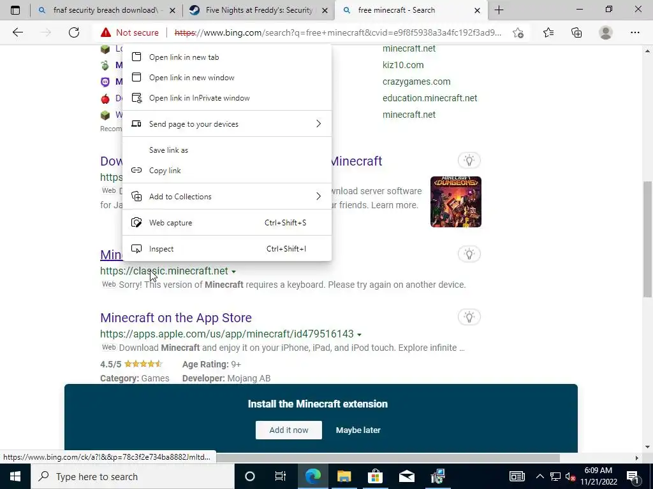The height and width of the screenshot is (489, 653).
Task: Expand Send page to your devices submenu
Action: point(227,124)
